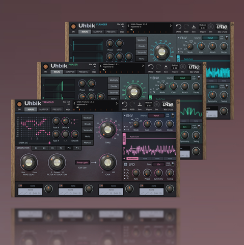Click the ModMapper source tab under Tremolo scope
This screenshot has width=244, height=245.
[x=132, y=158]
